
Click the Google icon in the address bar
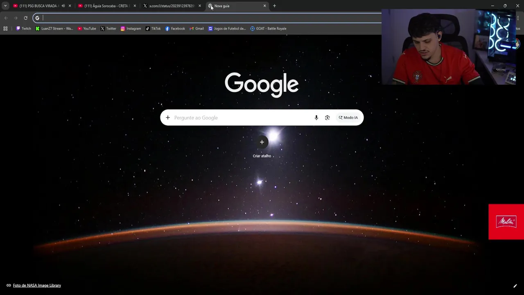coord(37,18)
